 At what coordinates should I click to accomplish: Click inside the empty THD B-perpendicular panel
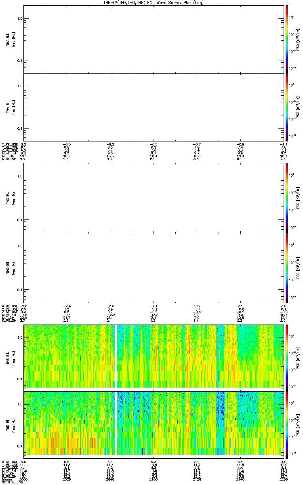pos(153,198)
